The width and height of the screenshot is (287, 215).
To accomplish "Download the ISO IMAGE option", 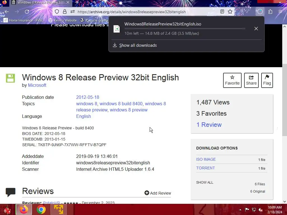I will [206, 159].
